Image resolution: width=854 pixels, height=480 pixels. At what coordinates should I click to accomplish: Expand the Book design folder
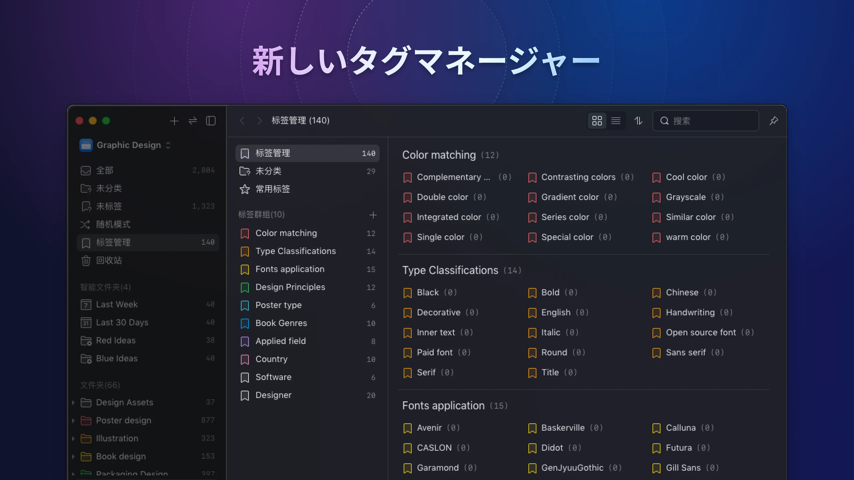73,457
